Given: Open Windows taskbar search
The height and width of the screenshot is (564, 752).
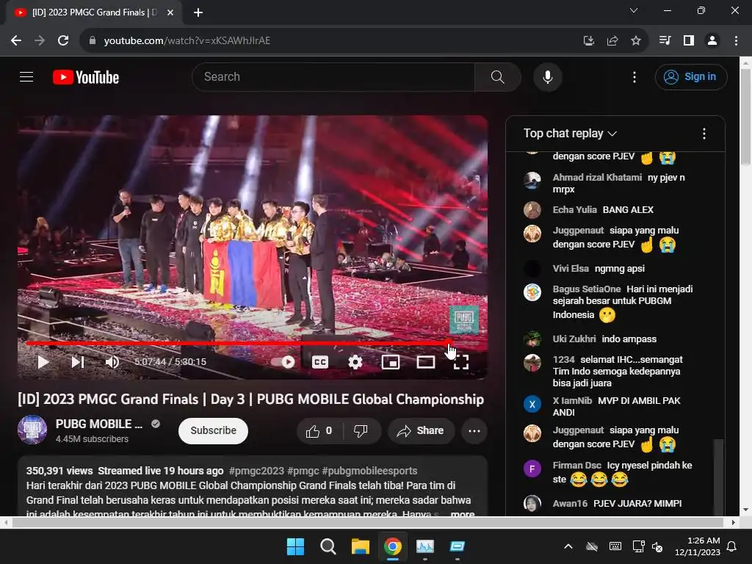Looking at the screenshot, I should pos(328,546).
